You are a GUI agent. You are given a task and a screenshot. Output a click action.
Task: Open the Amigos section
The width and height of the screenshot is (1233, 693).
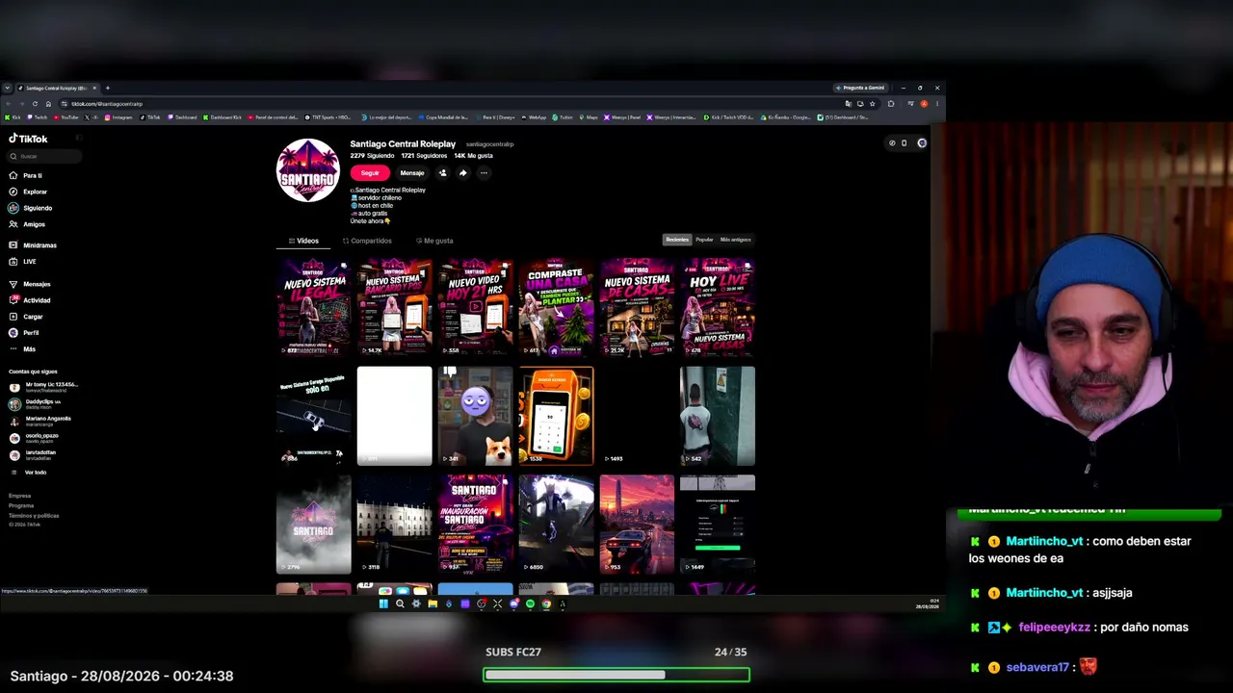coord(27,224)
